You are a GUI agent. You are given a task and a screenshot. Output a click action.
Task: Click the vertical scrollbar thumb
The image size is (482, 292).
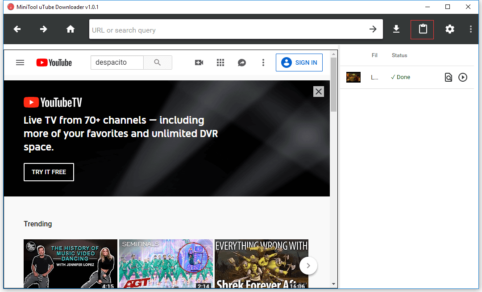click(x=333, y=84)
